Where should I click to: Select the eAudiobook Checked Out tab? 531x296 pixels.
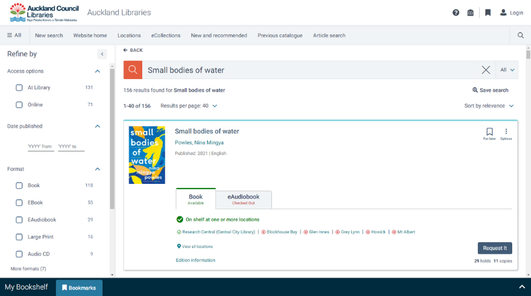coord(243,199)
